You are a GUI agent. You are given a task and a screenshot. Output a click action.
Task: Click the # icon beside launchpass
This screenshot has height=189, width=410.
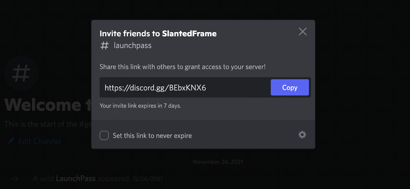pos(105,45)
